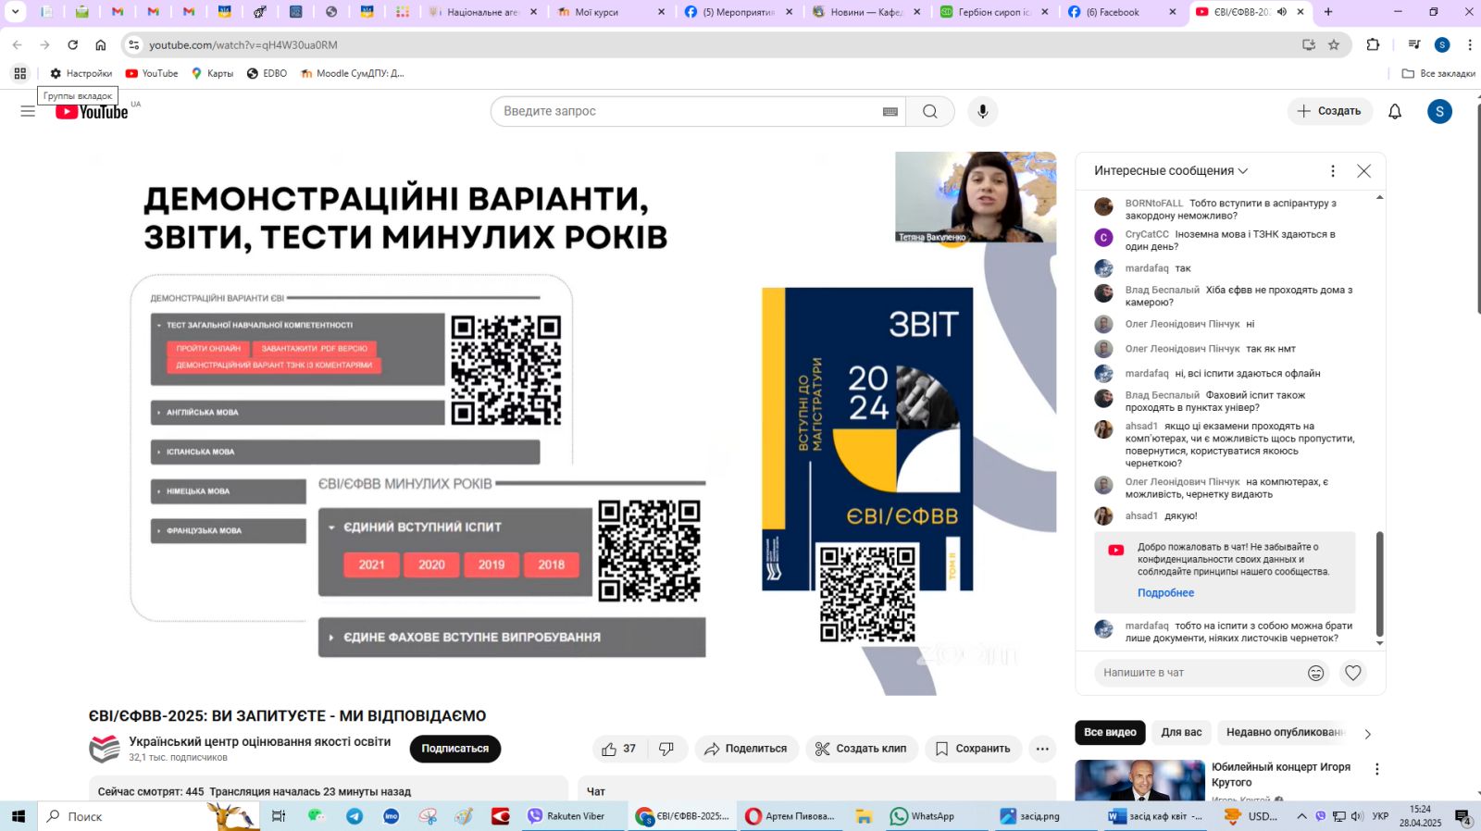Open Telegram from taskbar
The height and width of the screenshot is (831, 1481).
355,816
